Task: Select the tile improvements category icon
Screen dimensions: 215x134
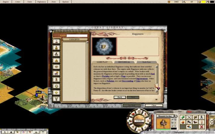Action: [56, 67]
